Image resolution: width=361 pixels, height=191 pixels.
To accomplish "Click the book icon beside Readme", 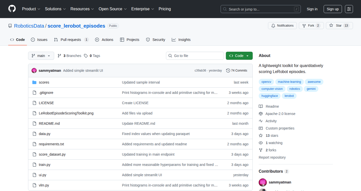I will click(x=261, y=106).
